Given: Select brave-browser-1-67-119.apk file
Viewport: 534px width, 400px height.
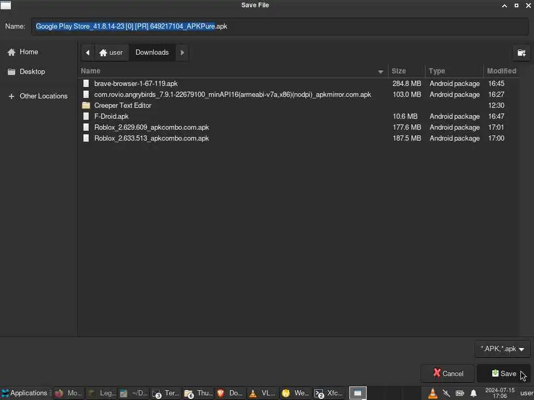Looking at the screenshot, I should (299, 84).
